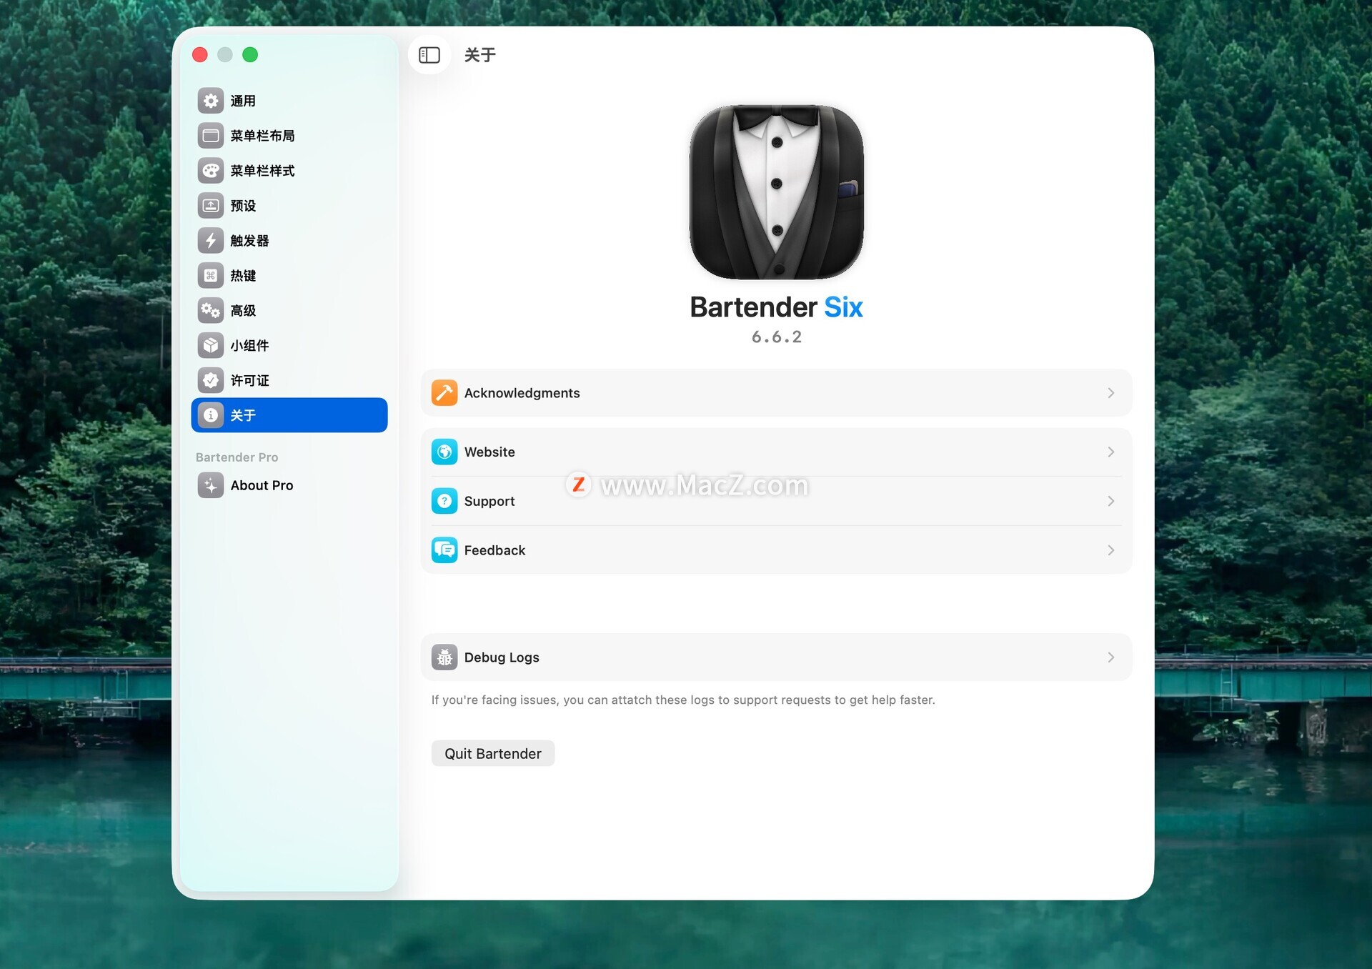Click the About info icon in sidebar

pyautogui.click(x=210, y=415)
